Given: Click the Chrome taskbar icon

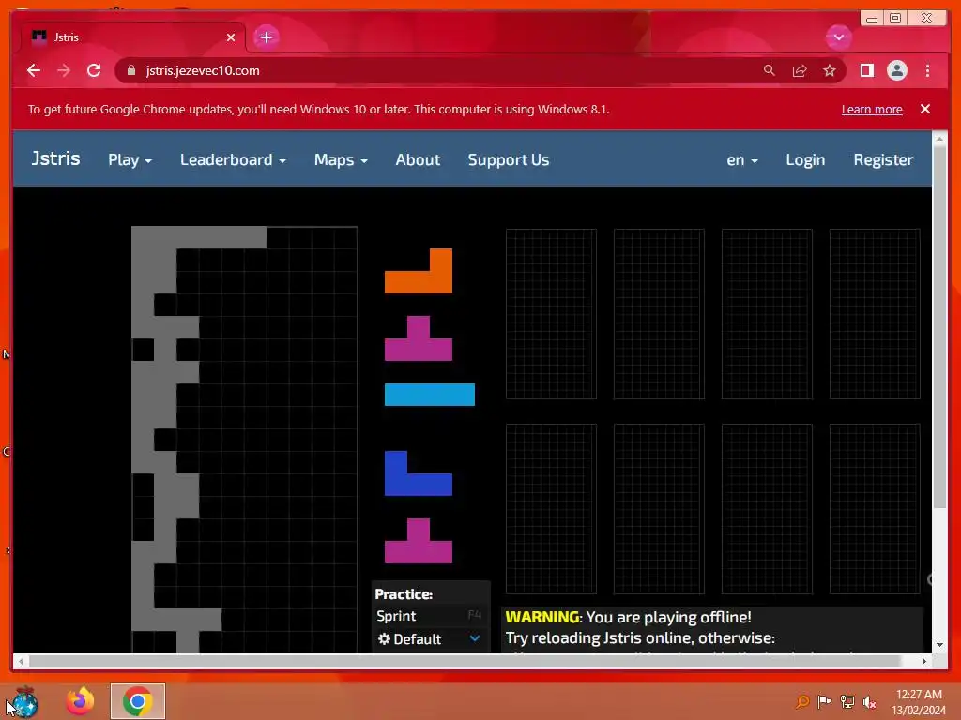Looking at the screenshot, I should coord(137,701).
